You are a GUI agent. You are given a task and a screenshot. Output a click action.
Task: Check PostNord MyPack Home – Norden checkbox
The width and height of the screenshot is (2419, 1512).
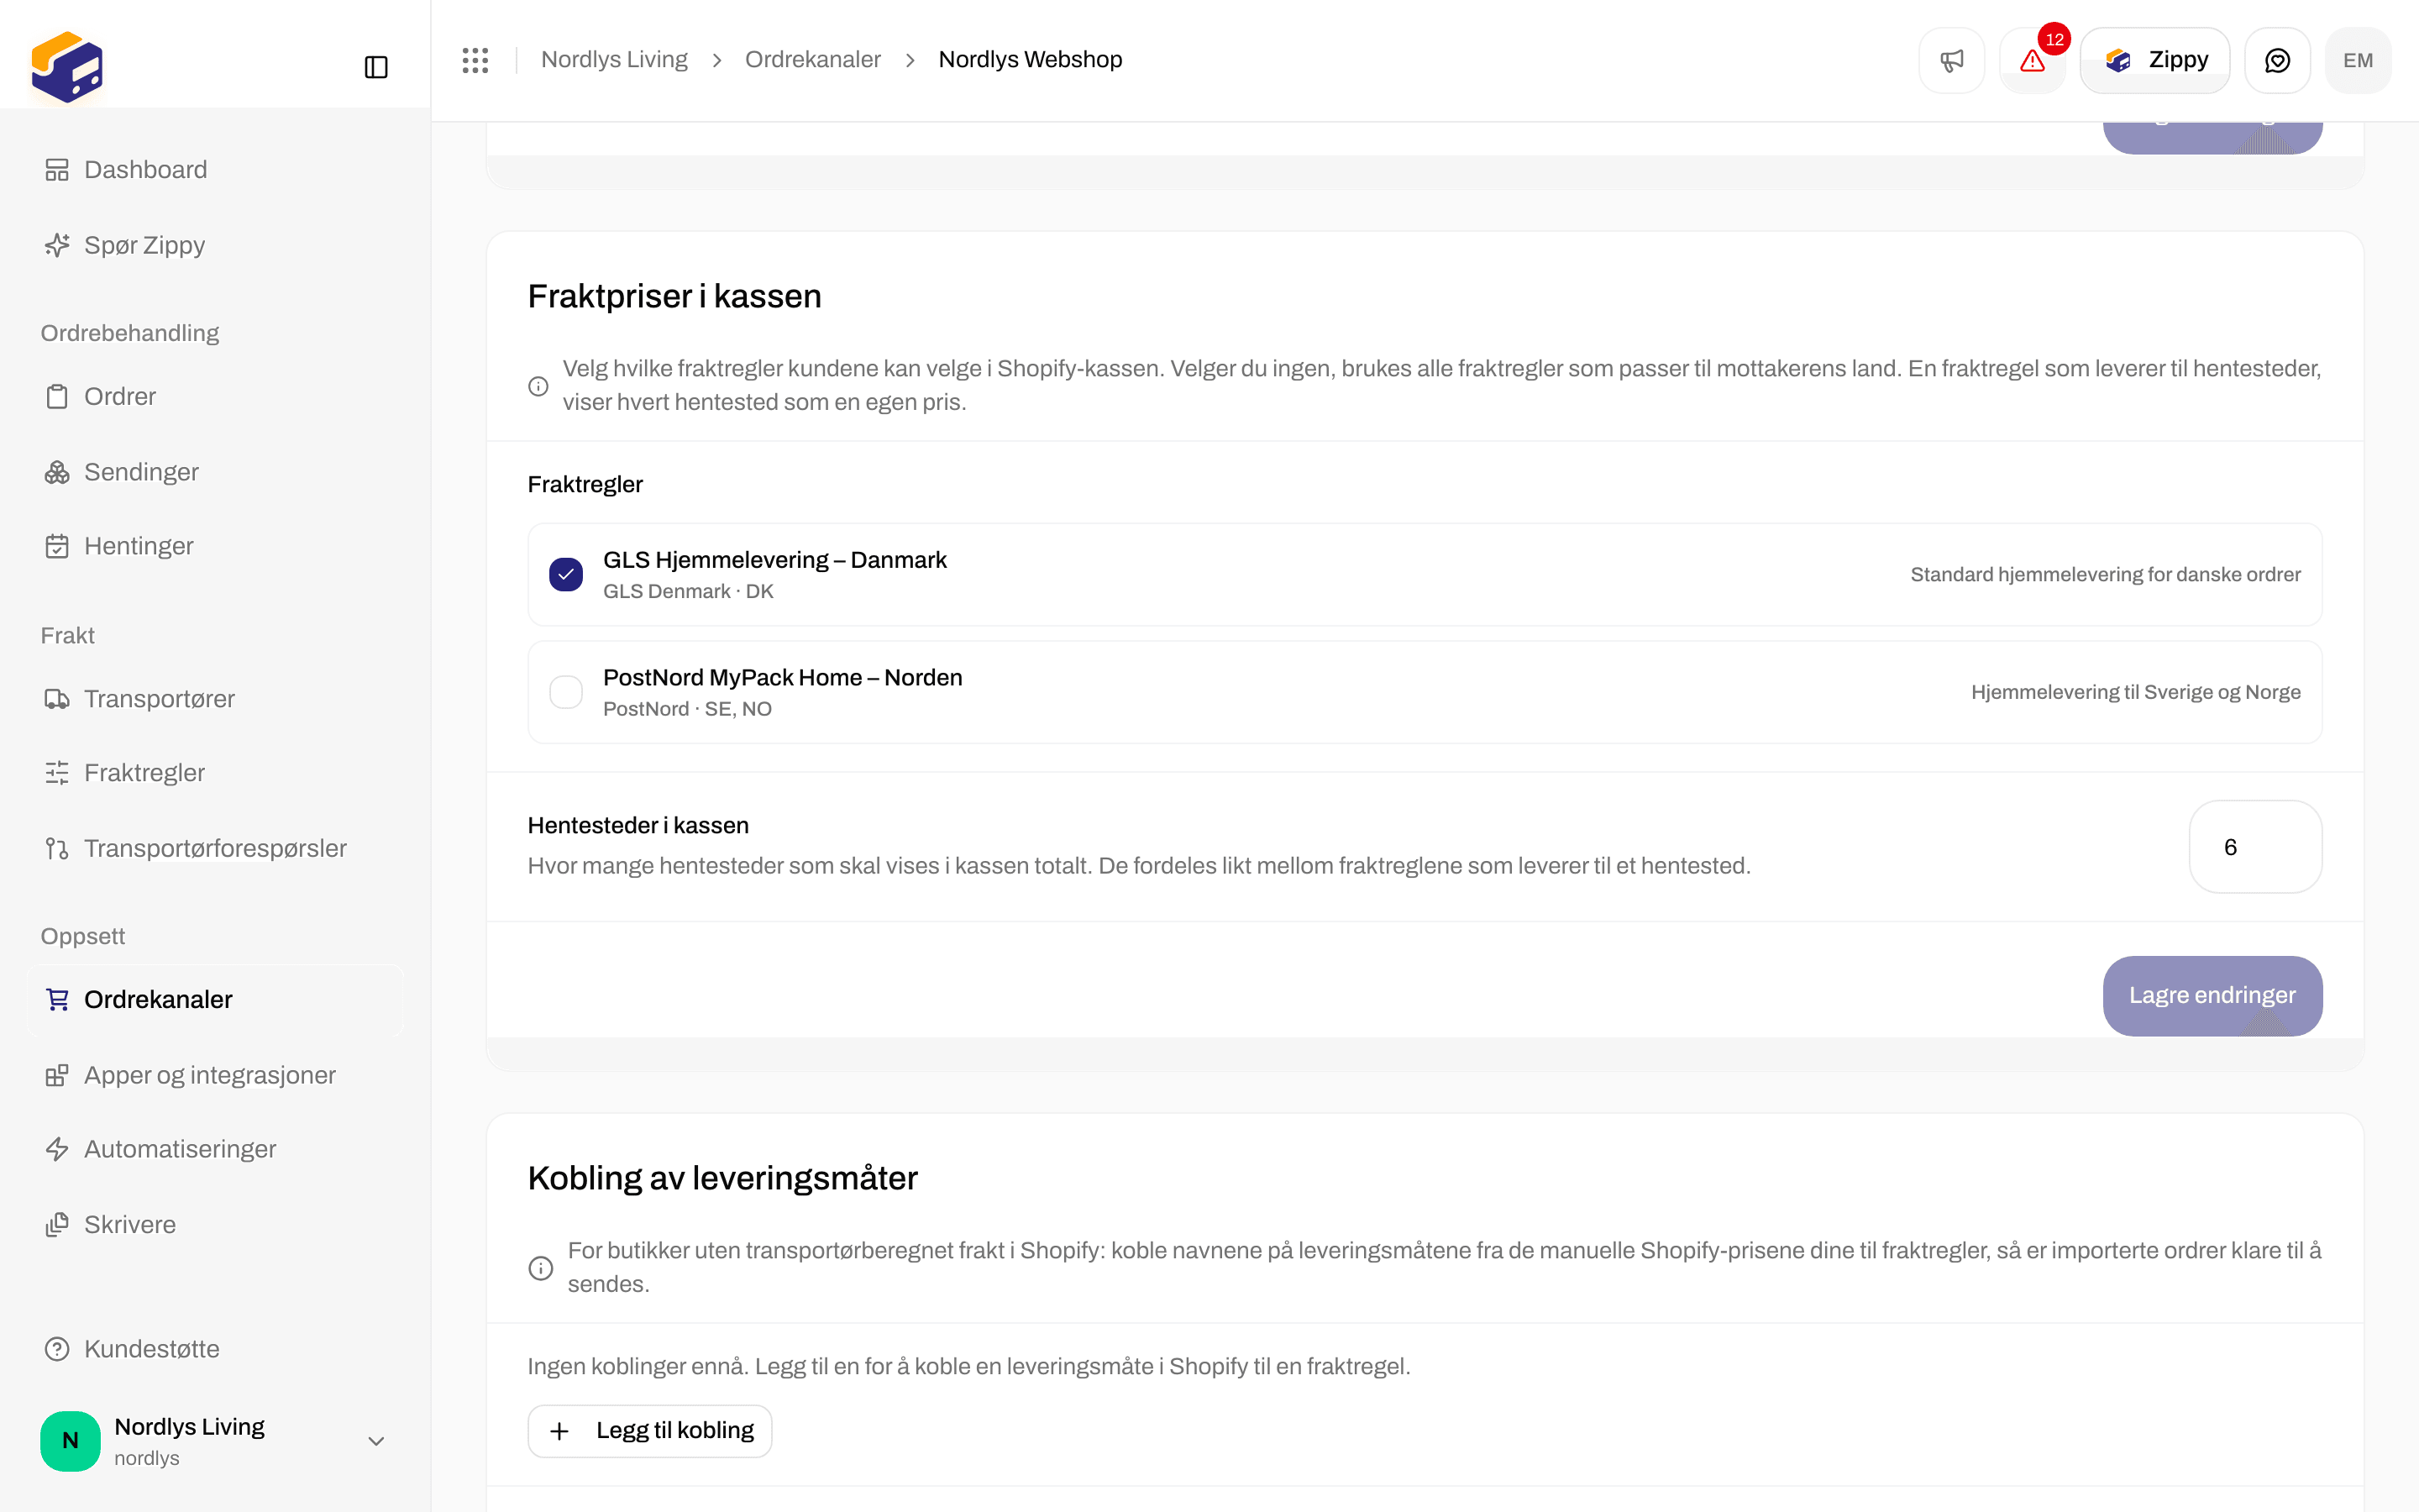click(x=566, y=692)
